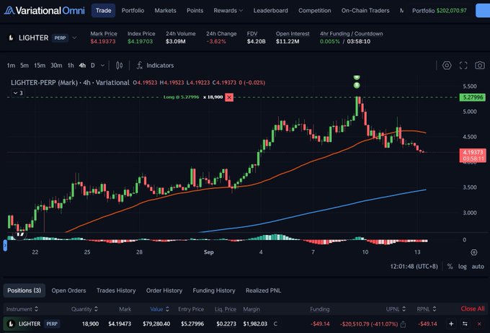
Task: Select the D daily timeframe
Action: (93, 66)
